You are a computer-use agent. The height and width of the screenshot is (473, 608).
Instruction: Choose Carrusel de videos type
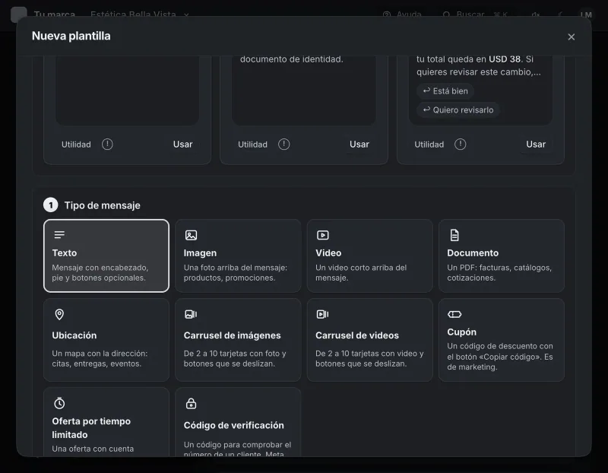369,340
